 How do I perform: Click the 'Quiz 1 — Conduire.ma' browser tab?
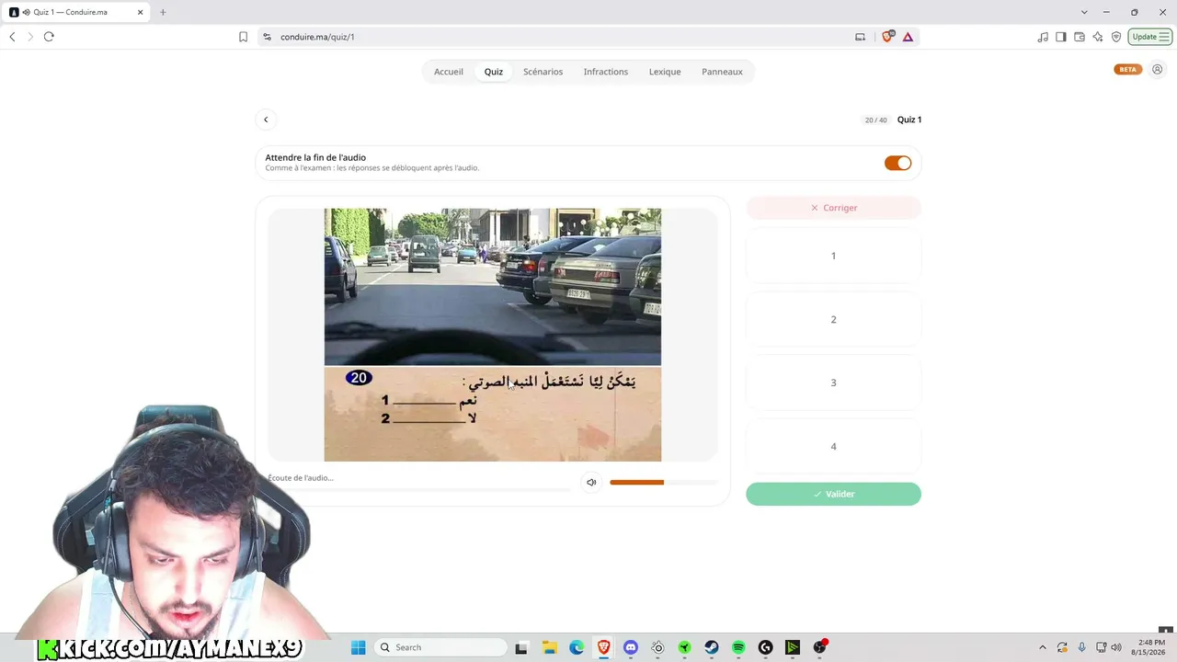[76, 12]
